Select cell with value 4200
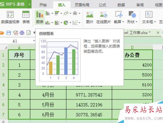 138,65
